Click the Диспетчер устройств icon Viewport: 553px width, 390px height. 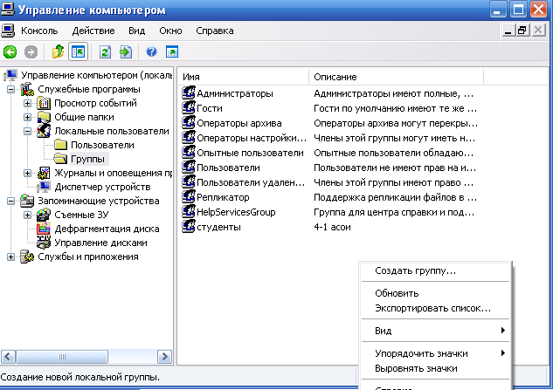tap(44, 187)
